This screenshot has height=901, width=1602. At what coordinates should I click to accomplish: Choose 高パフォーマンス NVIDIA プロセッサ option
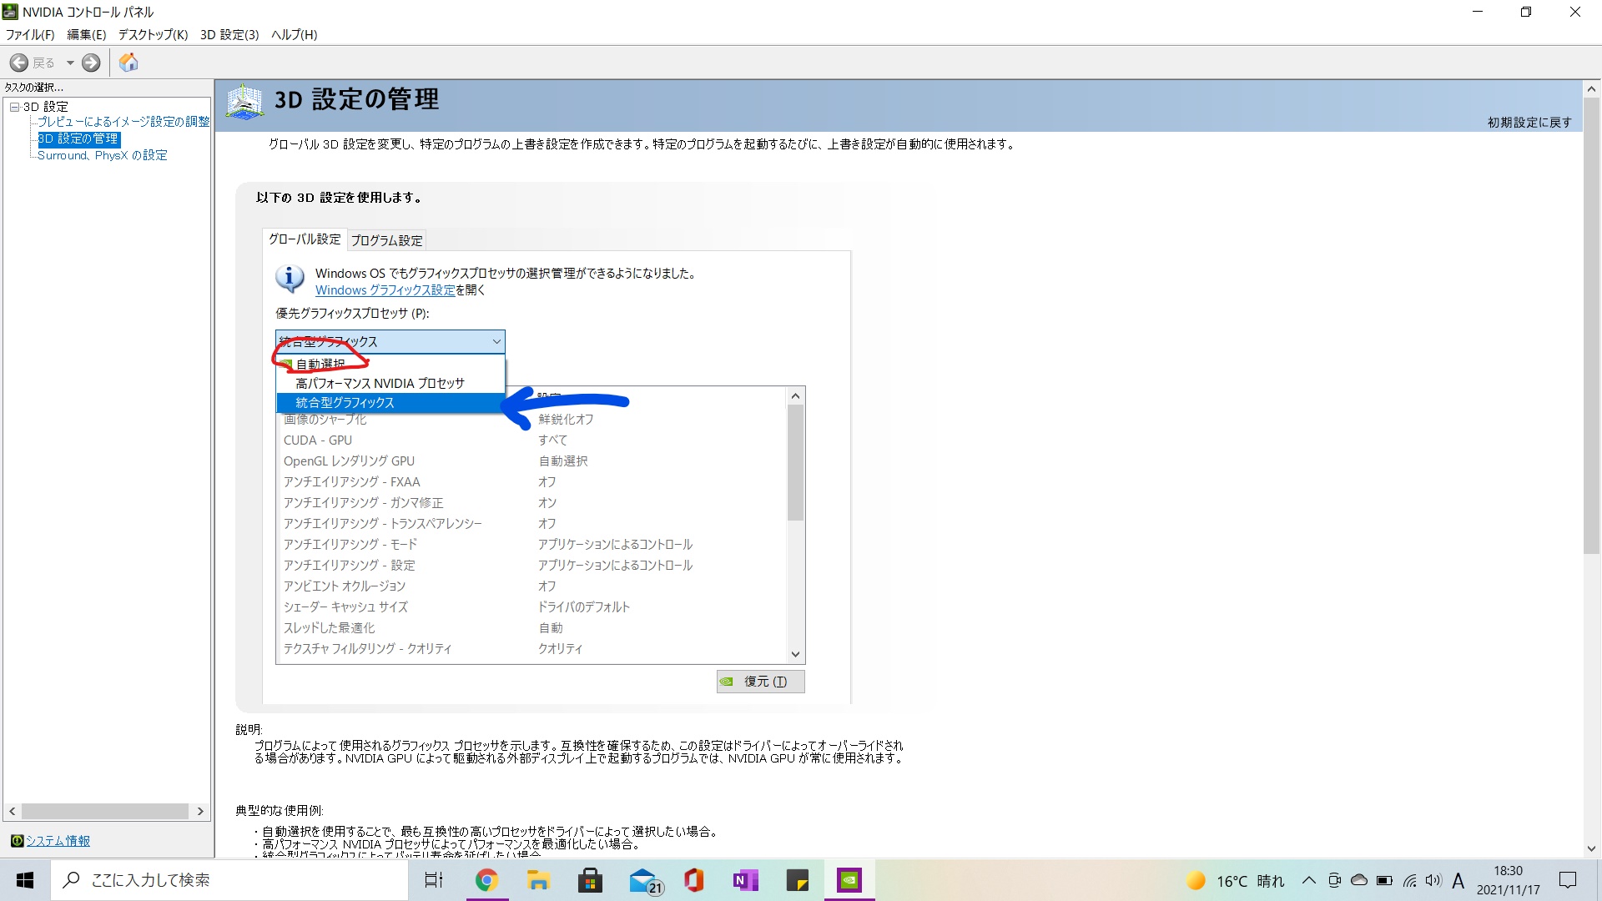tap(390, 384)
